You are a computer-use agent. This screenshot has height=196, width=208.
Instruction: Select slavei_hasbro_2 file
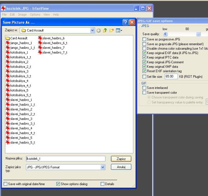[19, 109]
